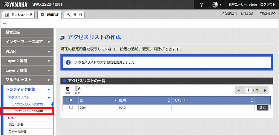The width and height of the screenshot is (279, 136).
Task: Click the SWX2220-10NT model name
Action: tap(48, 5)
